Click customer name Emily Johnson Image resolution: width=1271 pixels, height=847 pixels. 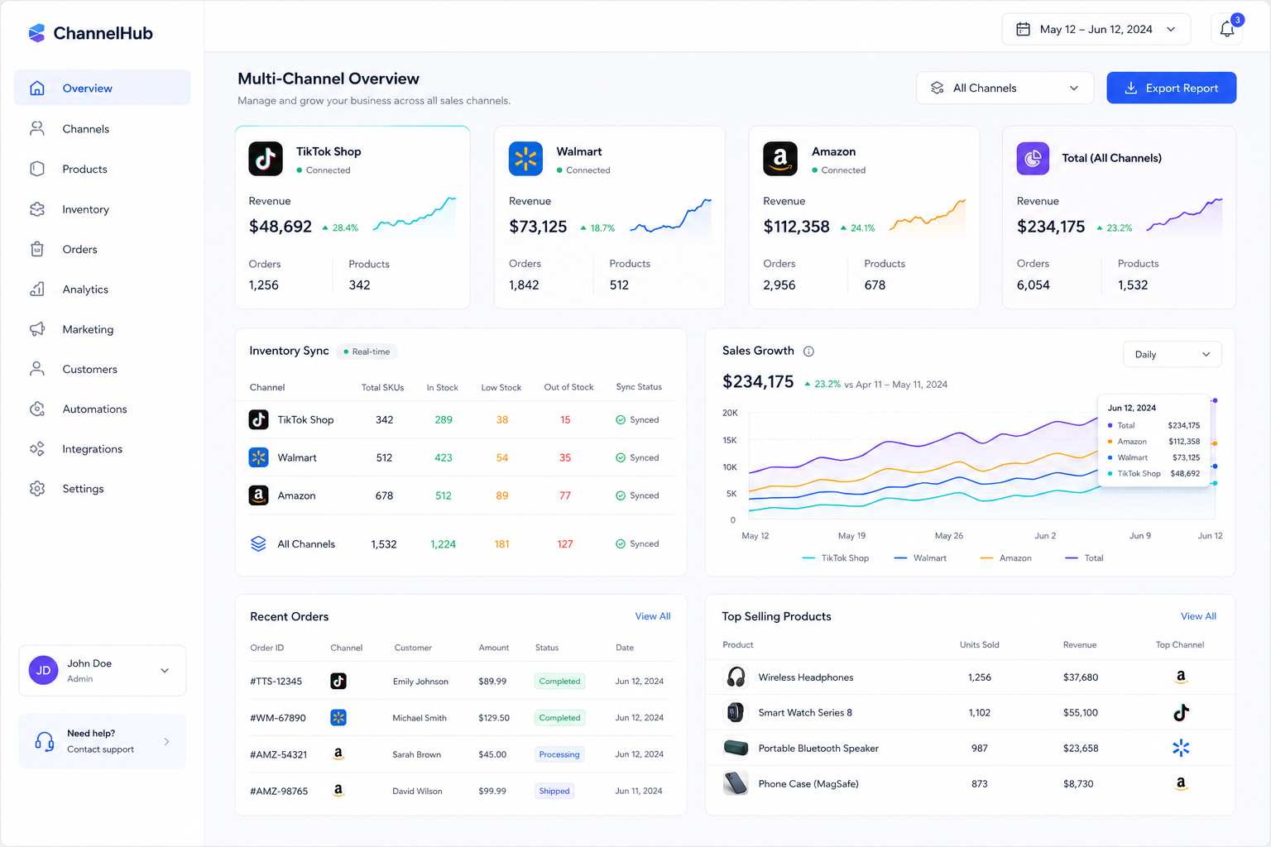coord(420,682)
